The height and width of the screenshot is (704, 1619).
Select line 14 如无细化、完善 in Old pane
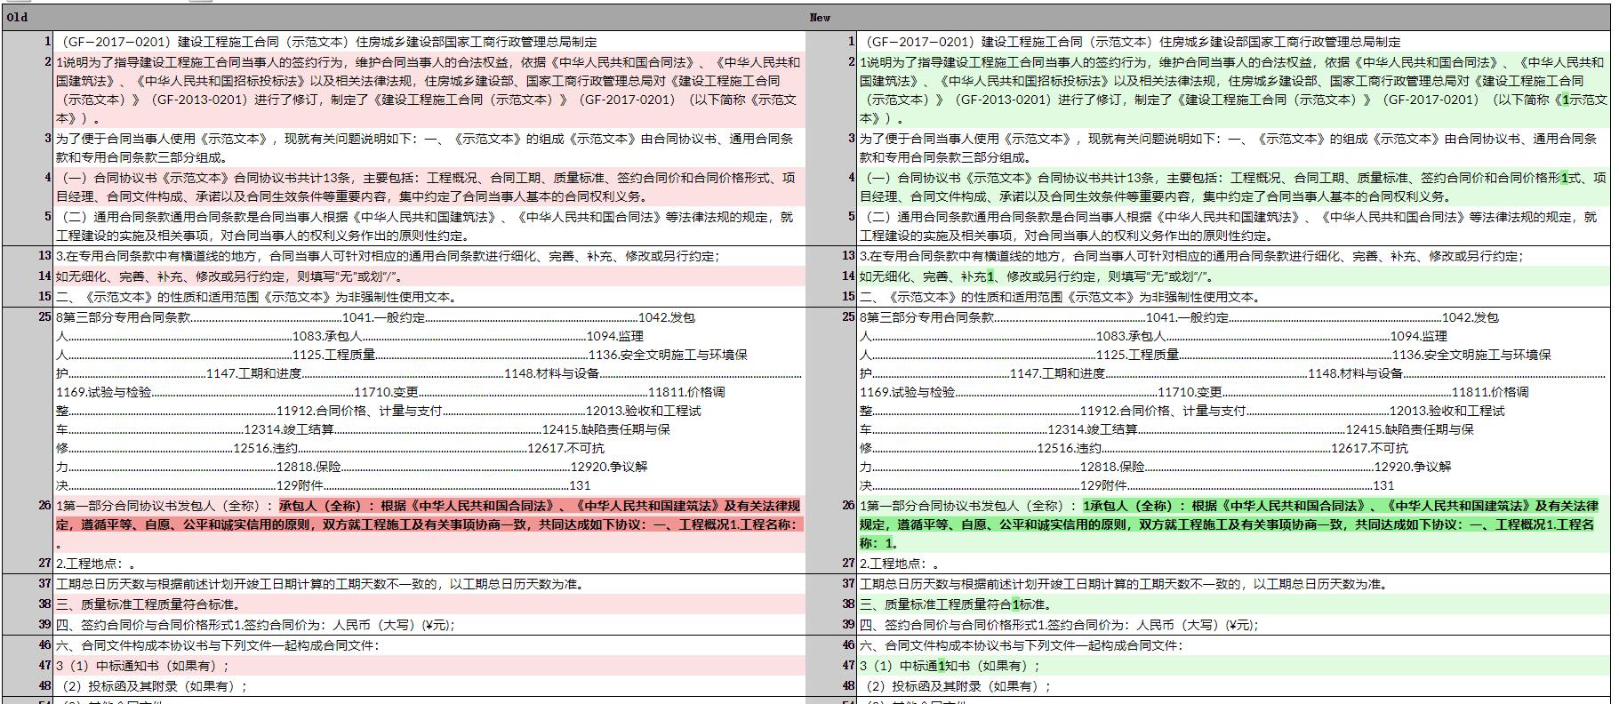[x=429, y=276]
